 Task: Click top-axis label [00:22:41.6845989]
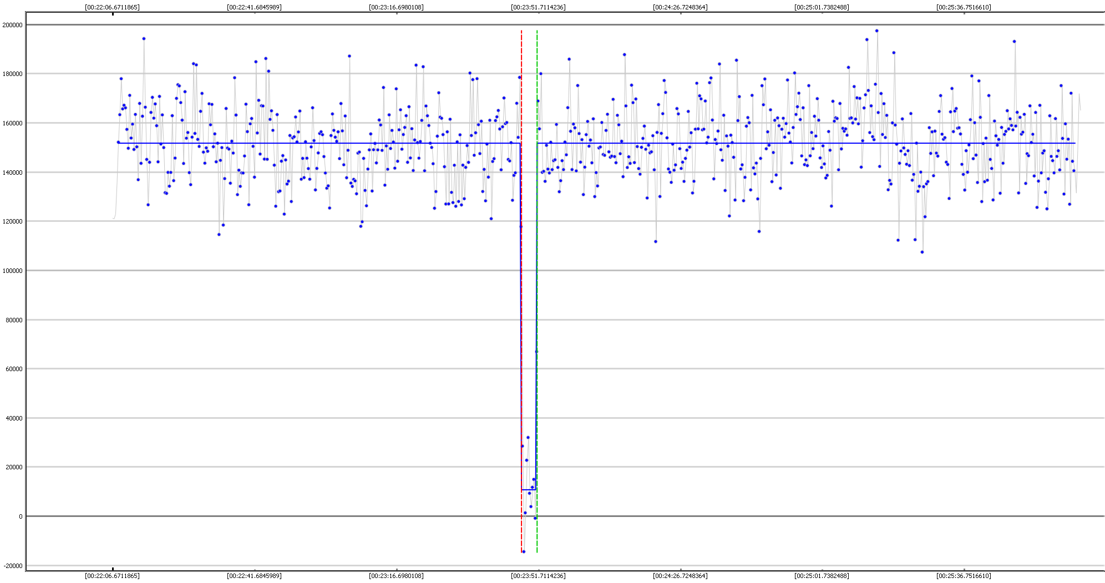(x=254, y=7)
